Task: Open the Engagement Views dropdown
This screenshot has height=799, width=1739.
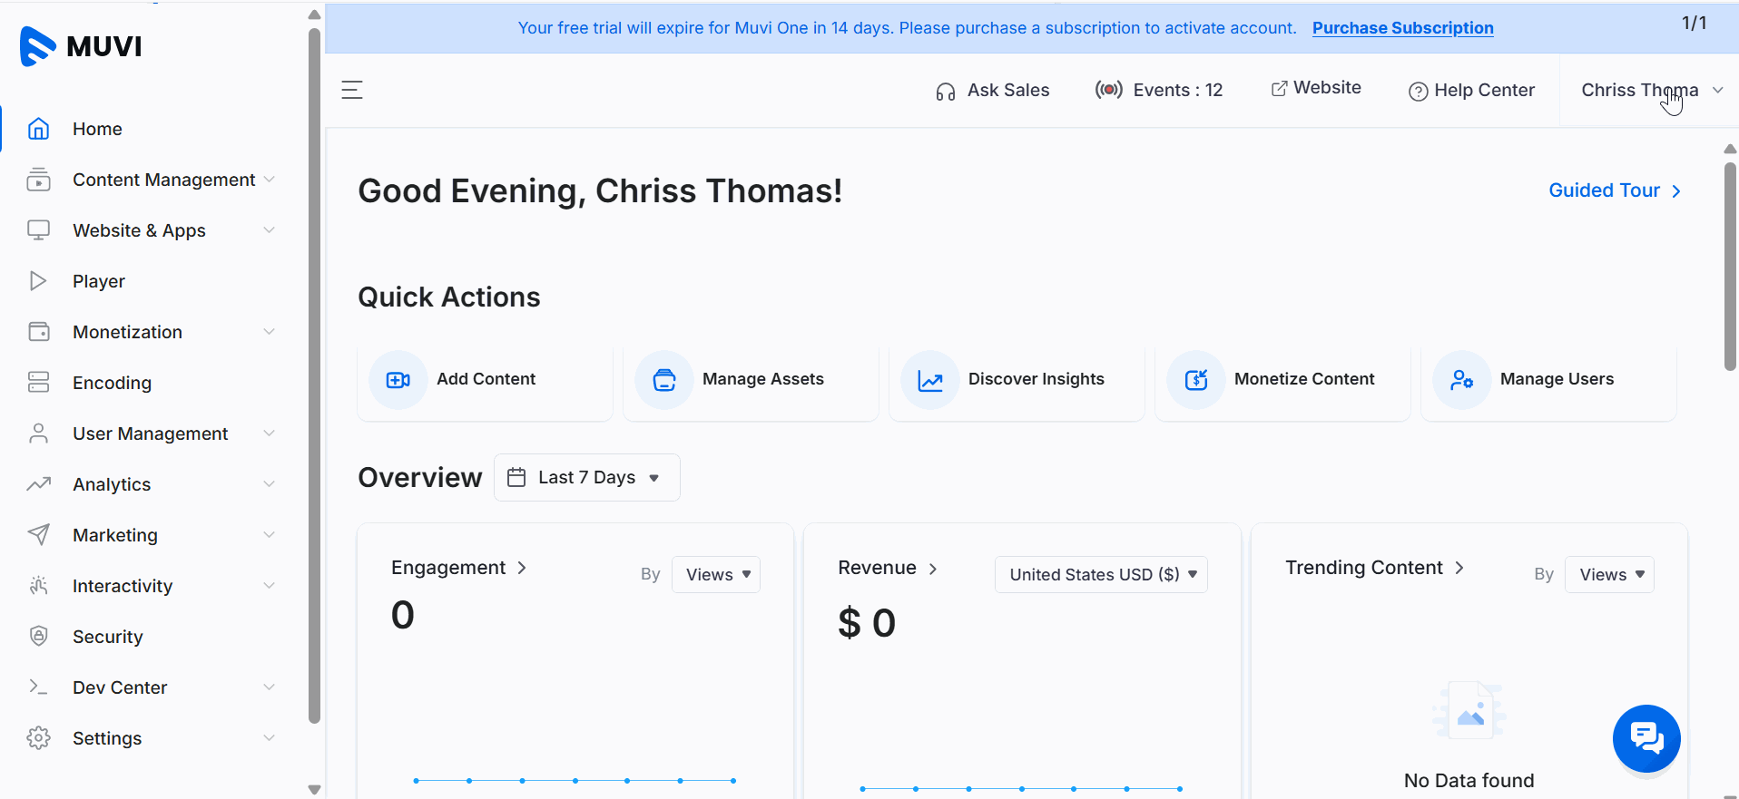Action: [x=716, y=575]
